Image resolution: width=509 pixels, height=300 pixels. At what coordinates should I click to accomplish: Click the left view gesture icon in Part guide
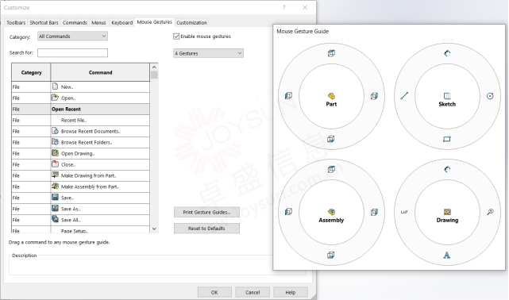[x=288, y=96]
